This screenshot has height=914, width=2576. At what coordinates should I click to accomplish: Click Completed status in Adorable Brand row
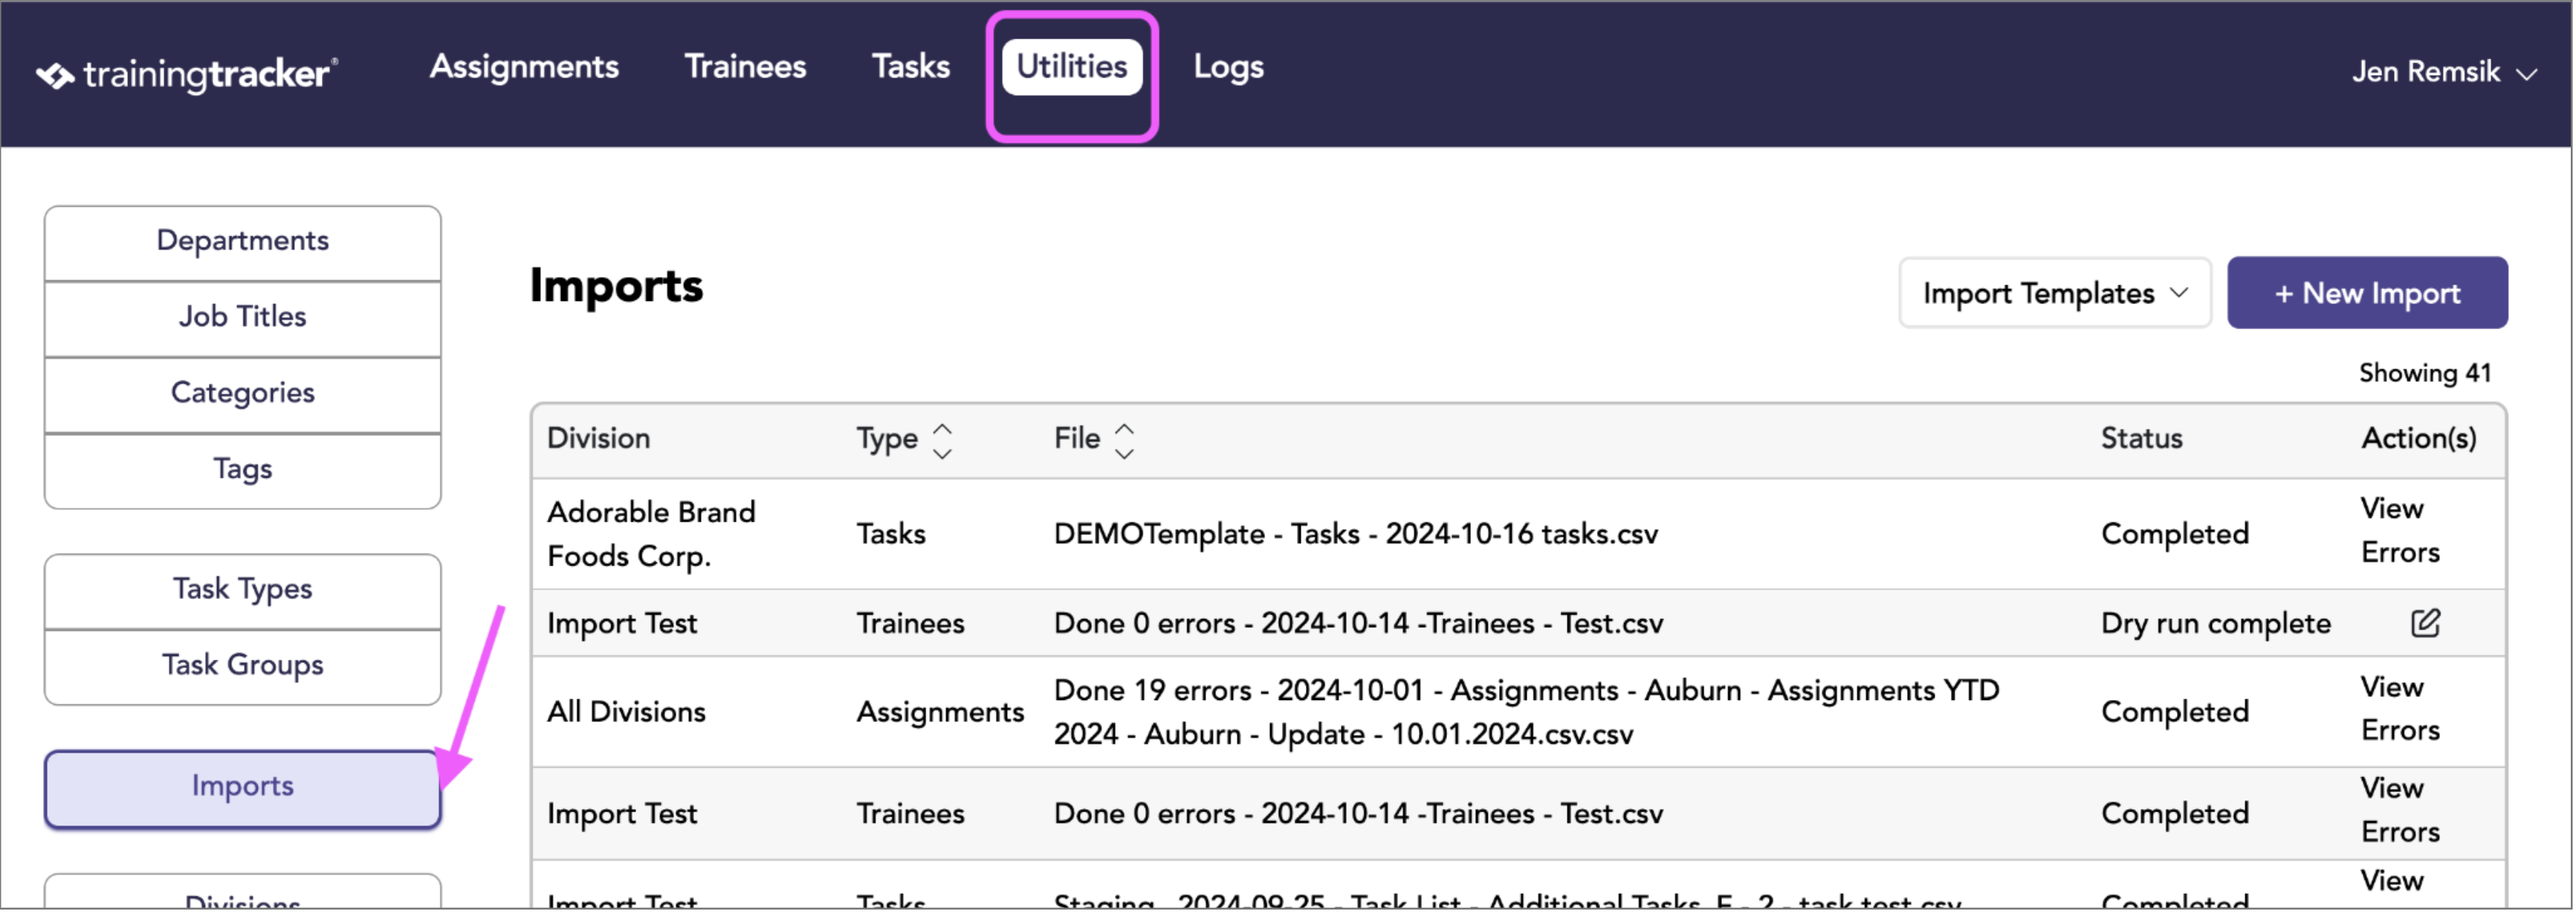(2174, 535)
